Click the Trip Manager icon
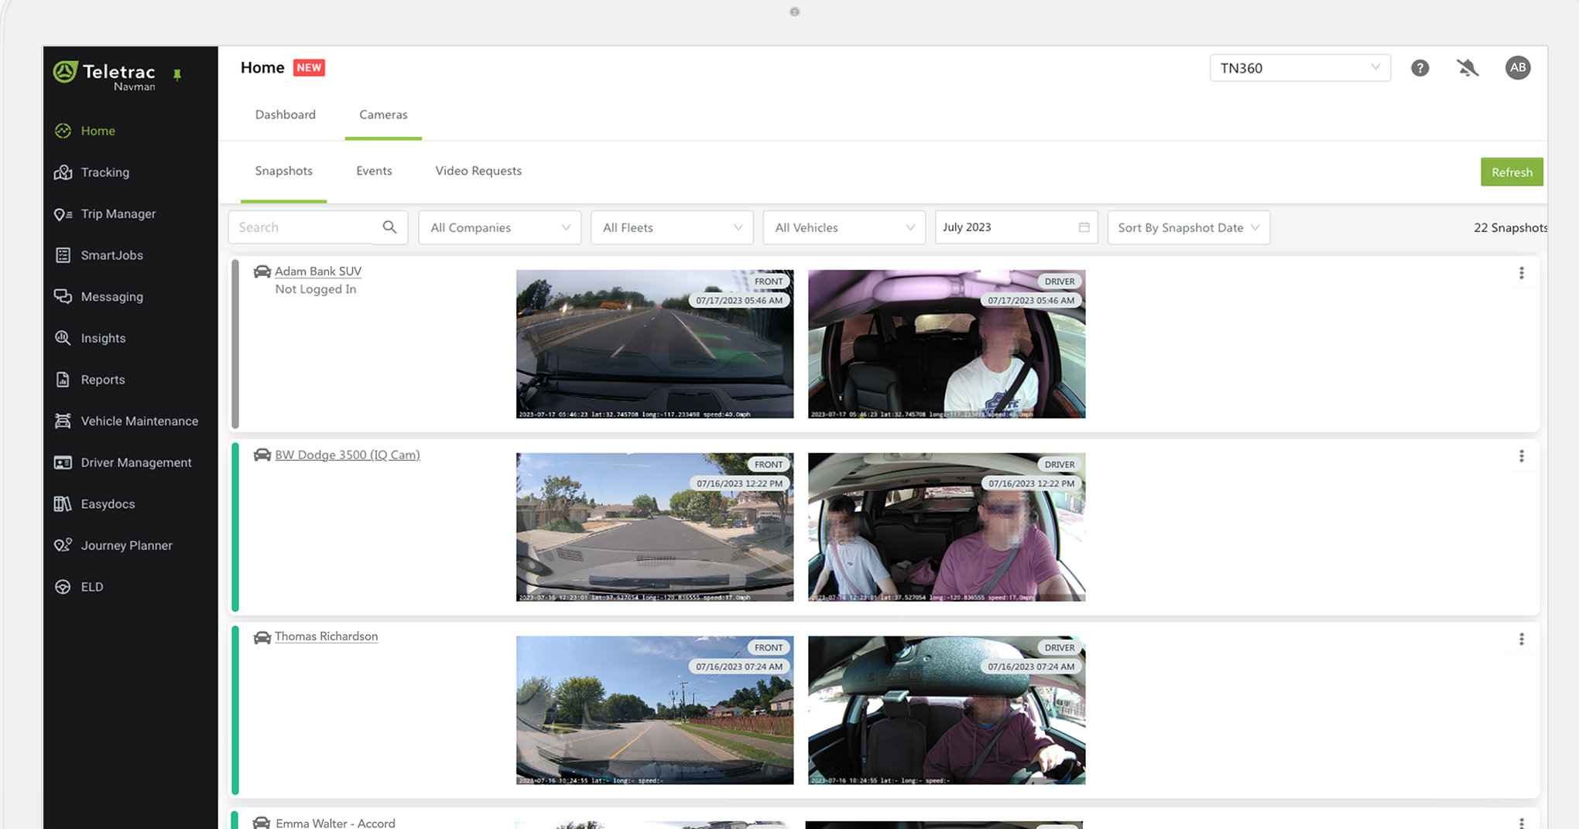Viewport: 1579px width, 829px height. pos(63,214)
